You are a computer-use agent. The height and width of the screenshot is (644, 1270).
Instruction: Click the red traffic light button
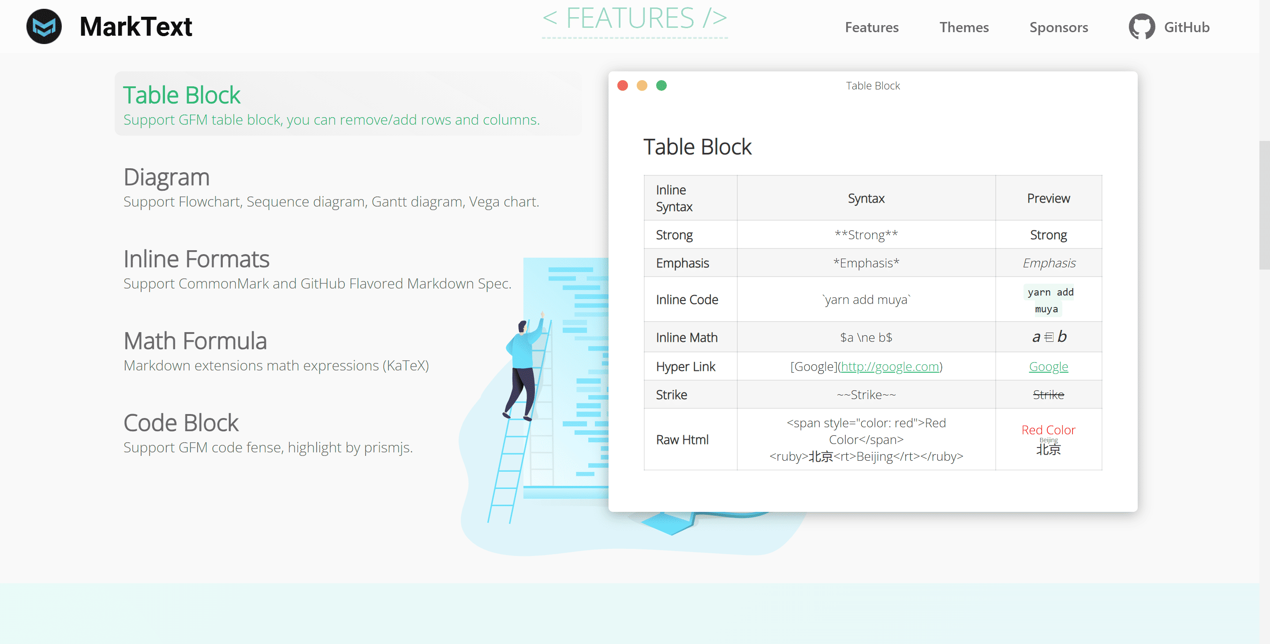click(x=623, y=85)
